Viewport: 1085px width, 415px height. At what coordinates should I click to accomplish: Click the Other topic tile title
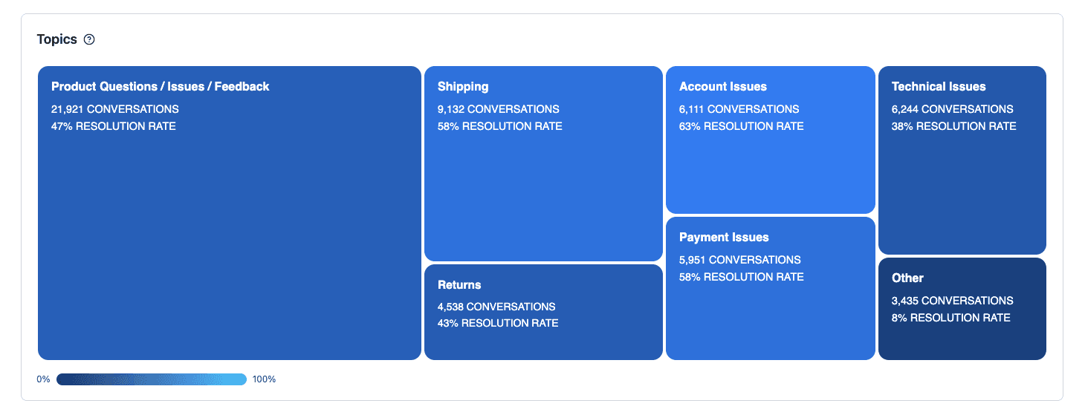[907, 278]
